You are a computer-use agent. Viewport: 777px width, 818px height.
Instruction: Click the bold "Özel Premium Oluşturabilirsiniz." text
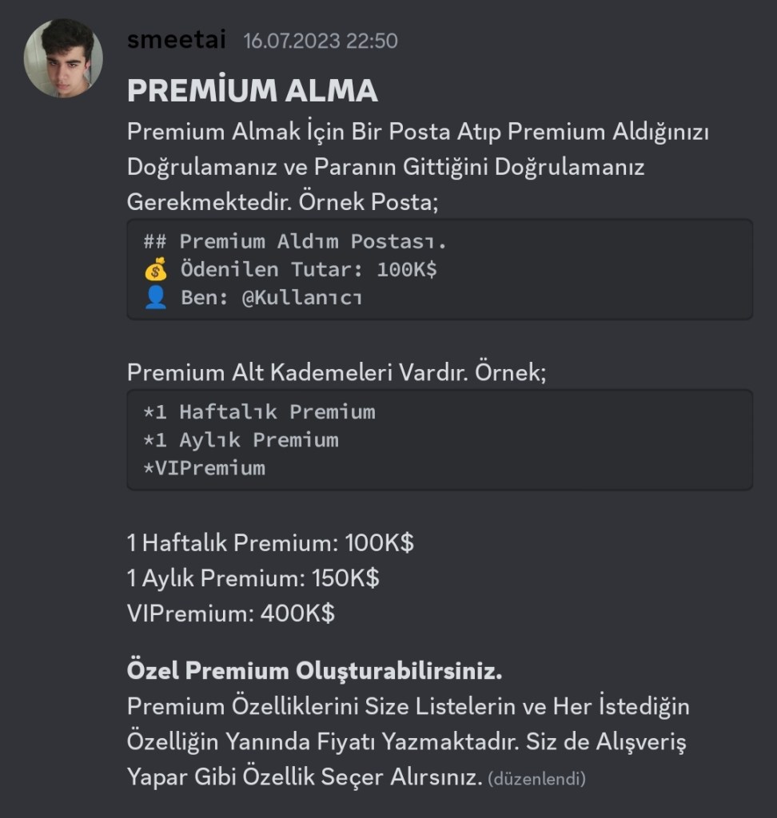pyautogui.click(x=314, y=671)
